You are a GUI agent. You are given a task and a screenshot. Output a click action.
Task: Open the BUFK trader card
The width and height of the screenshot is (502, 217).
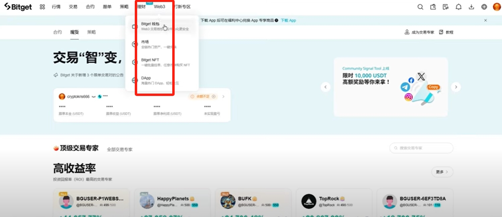253,203
